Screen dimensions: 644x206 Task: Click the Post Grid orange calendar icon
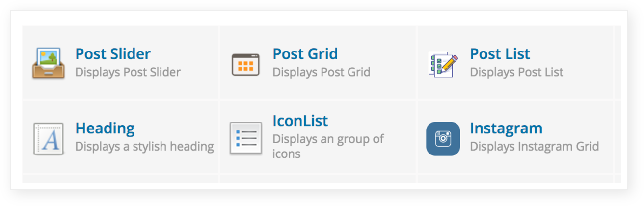tap(245, 64)
